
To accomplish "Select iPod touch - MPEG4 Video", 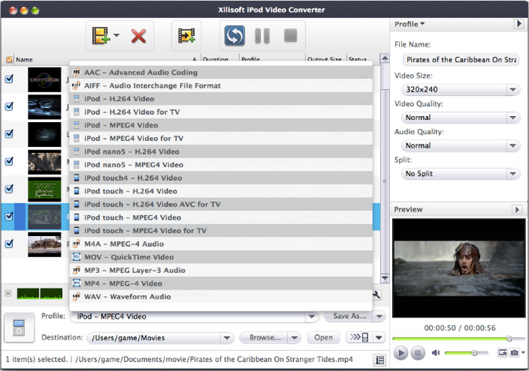I will 221,217.
